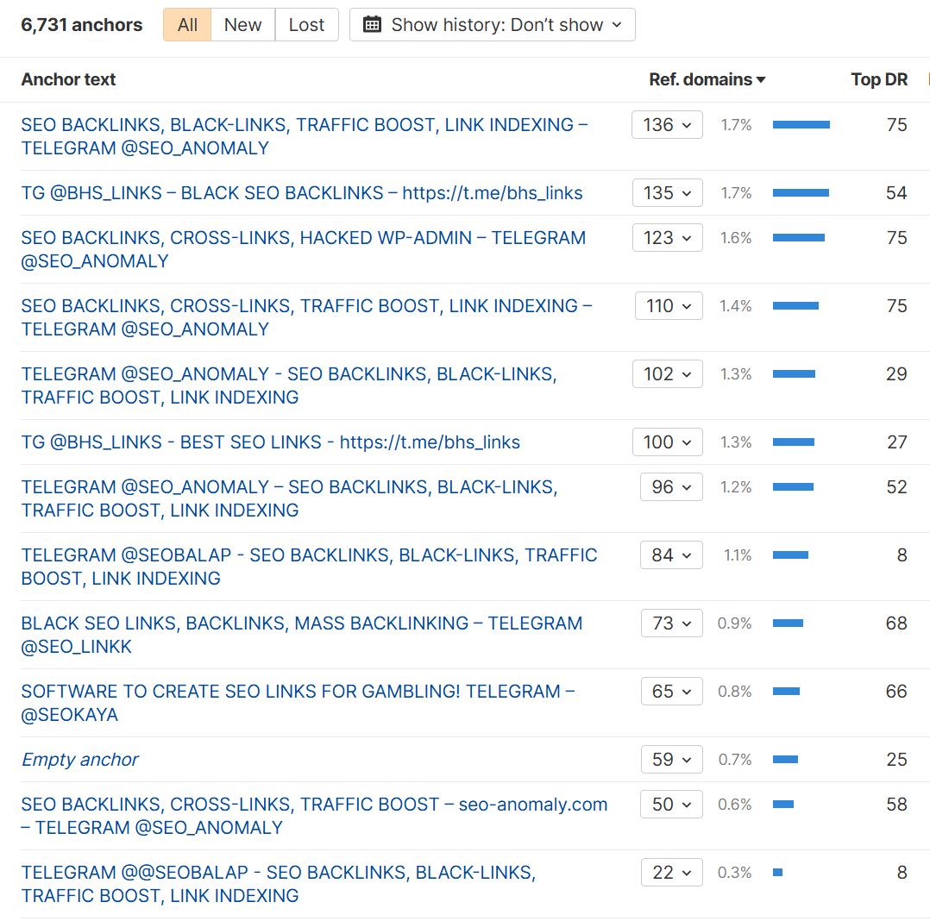Click the 0.6% percentage value

(x=734, y=805)
